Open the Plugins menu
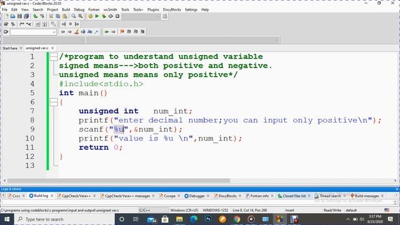This screenshot has height=225, width=400. pos(153,10)
